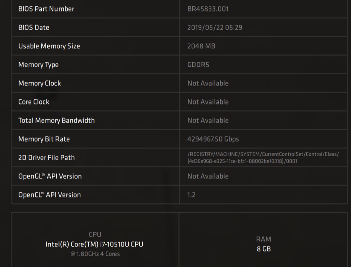
Task: Click the BIOS Date label
Action: pyautogui.click(x=34, y=28)
